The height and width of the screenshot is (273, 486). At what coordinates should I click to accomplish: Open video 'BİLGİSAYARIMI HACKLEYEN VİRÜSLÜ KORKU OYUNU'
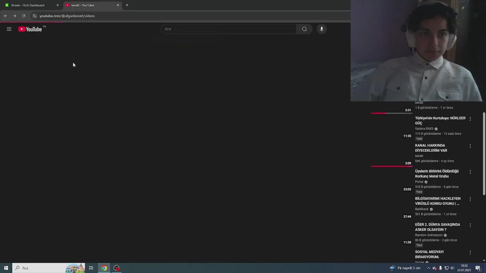[x=437, y=201]
